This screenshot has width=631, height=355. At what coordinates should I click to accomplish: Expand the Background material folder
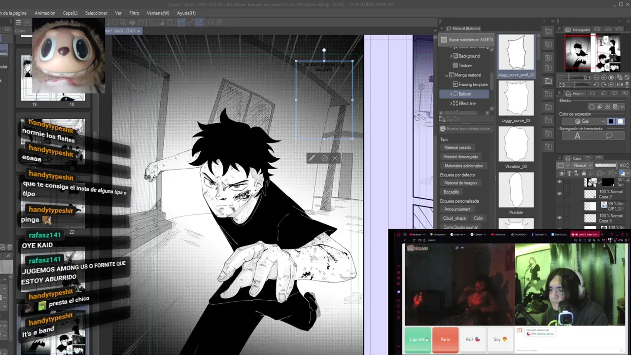pyautogui.click(x=451, y=56)
